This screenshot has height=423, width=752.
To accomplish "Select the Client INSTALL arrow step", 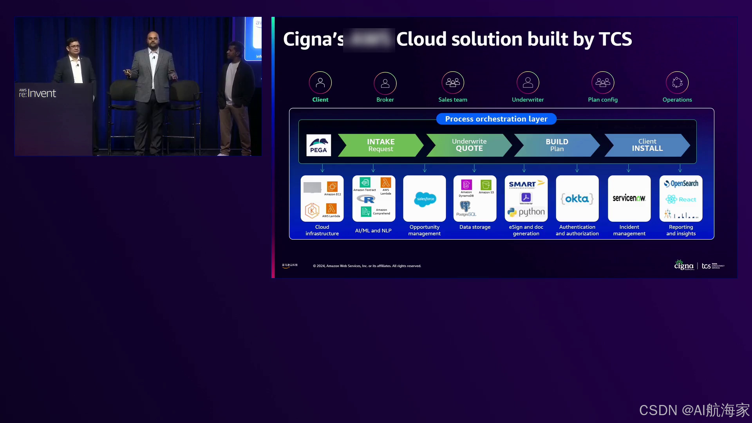I will point(647,145).
